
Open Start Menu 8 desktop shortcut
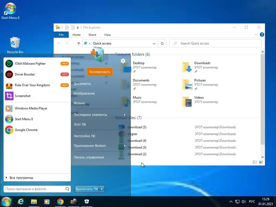pos(10,11)
